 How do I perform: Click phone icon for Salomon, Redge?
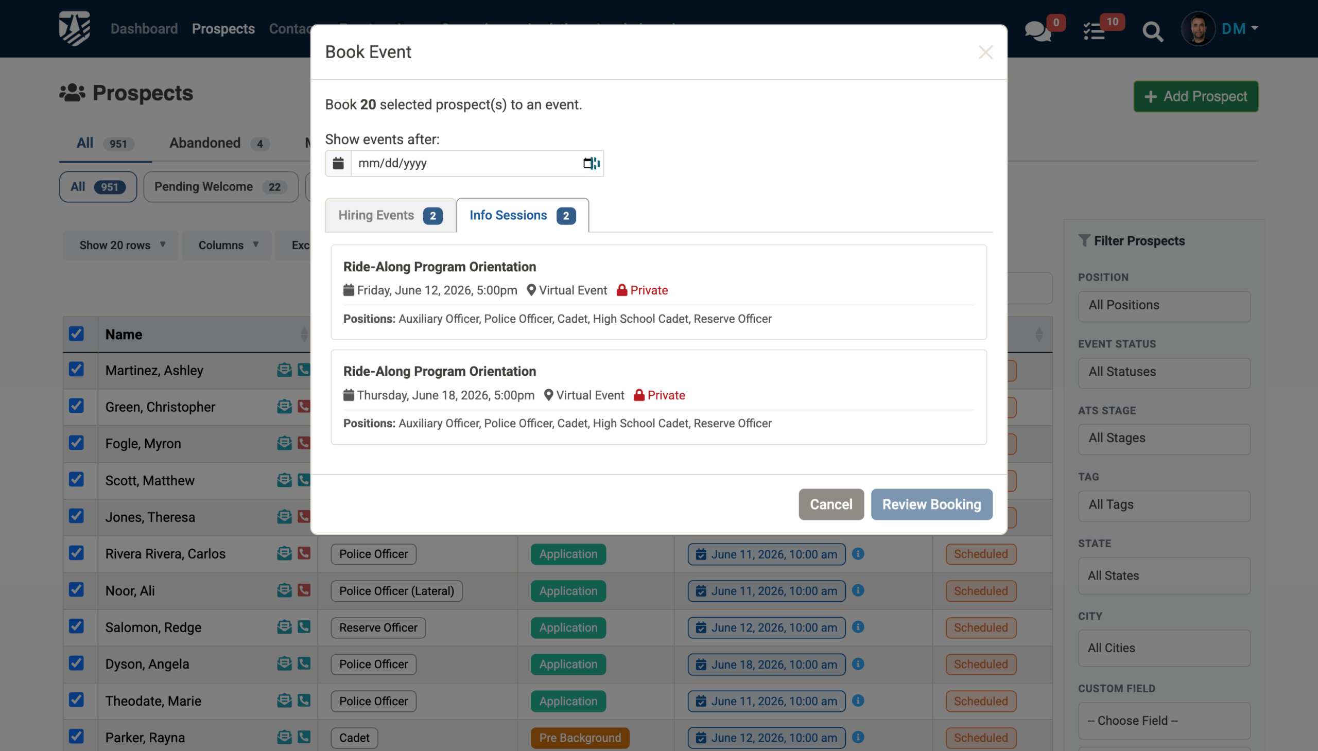click(x=304, y=627)
